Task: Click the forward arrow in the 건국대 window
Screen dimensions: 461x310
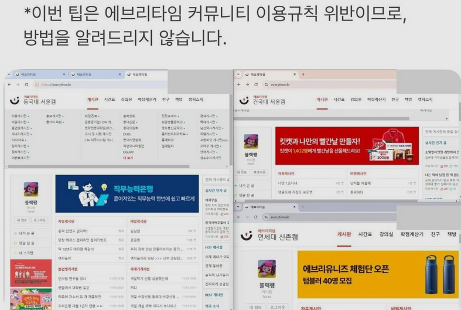Action: [x=247, y=84]
